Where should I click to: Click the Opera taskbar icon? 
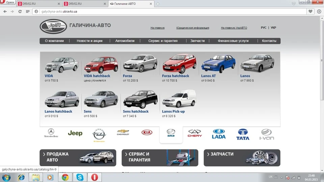(x=94, y=178)
